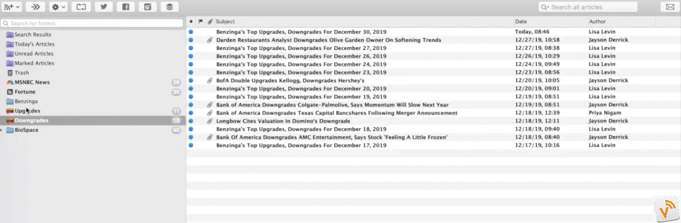
Task: Toggle unread dot for AMC Entertainment article
Action: [x=191, y=137]
